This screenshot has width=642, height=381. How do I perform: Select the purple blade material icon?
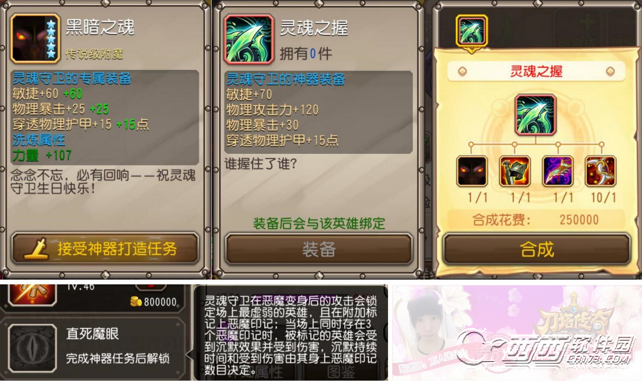click(x=558, y=171)
